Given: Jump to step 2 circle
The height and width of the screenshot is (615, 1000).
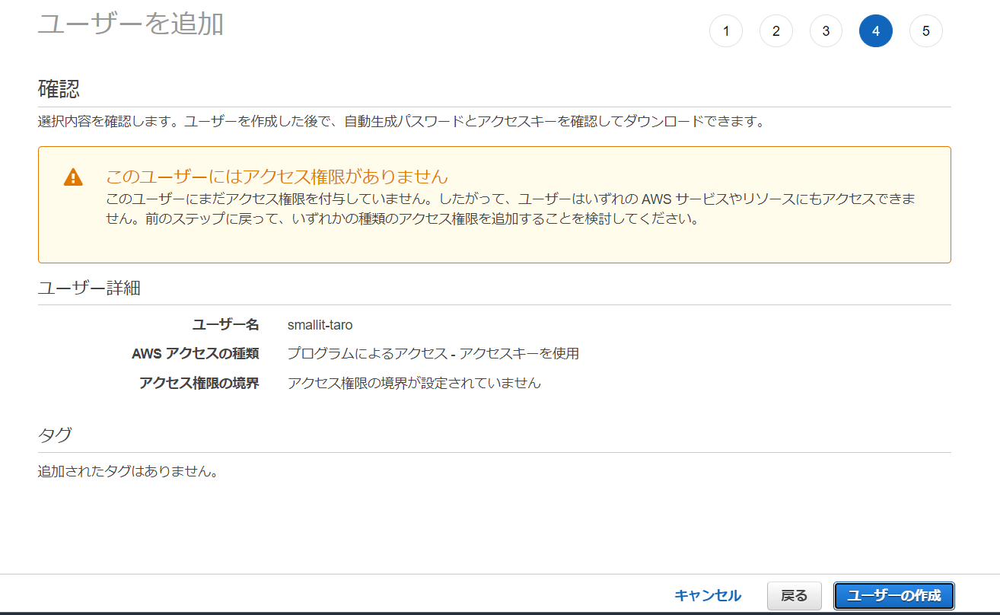Looking at the screenshot, I should [x=775, y=31].
